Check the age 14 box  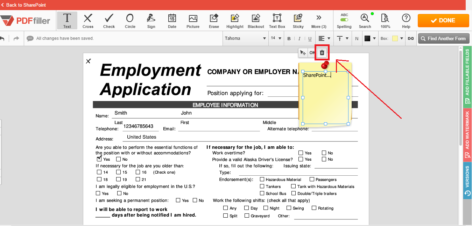(x=99, y=172)
